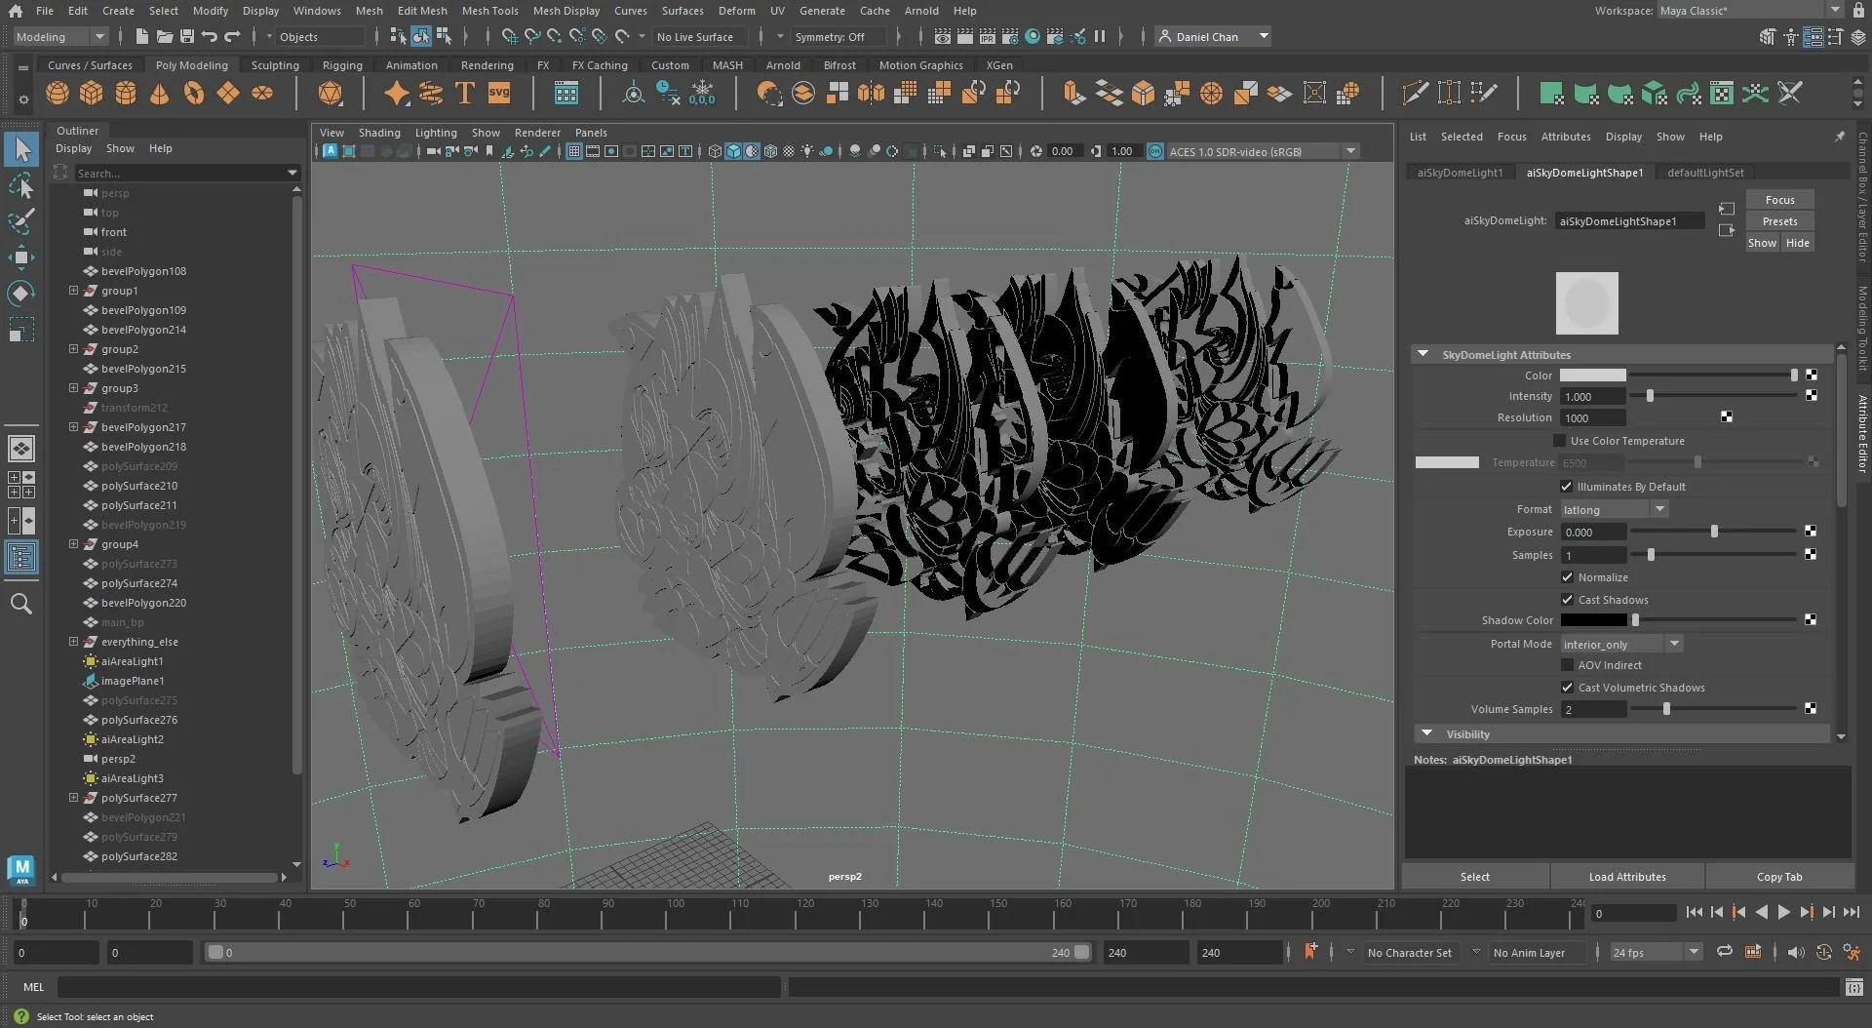The height and width of the screenshot is (1028, 1872).
Task: Click the Paint Selection tool icon
Action: (21, 221)
